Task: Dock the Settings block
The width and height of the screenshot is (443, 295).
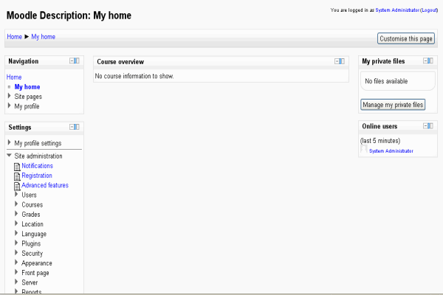Action: [77, 127]
